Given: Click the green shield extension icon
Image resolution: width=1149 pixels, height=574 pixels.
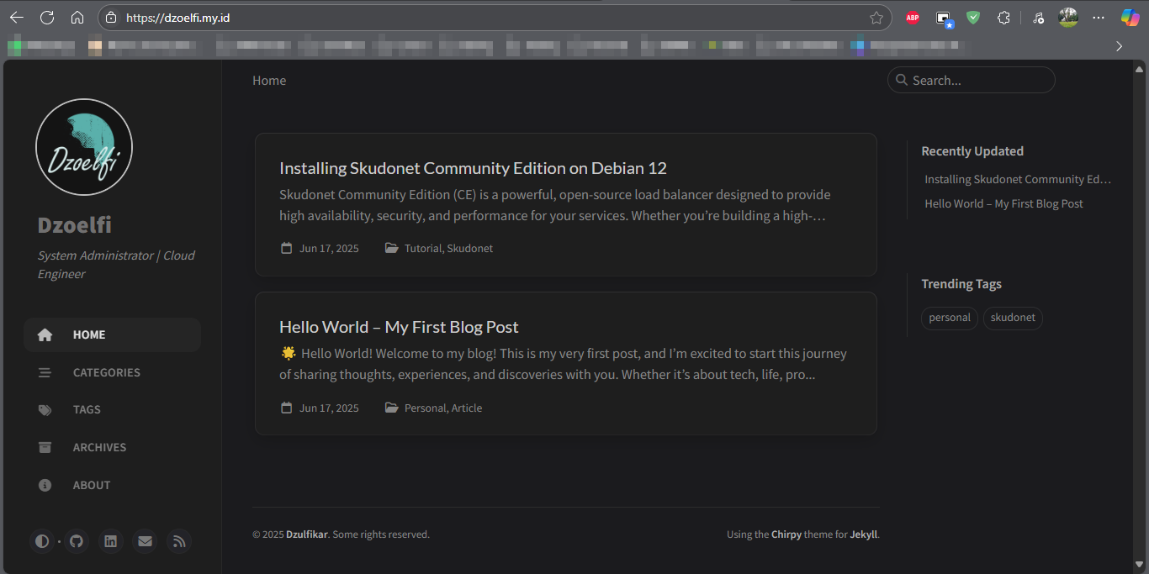Looking at the screenshot, I should pyautogui.click(x=973, y=18).
